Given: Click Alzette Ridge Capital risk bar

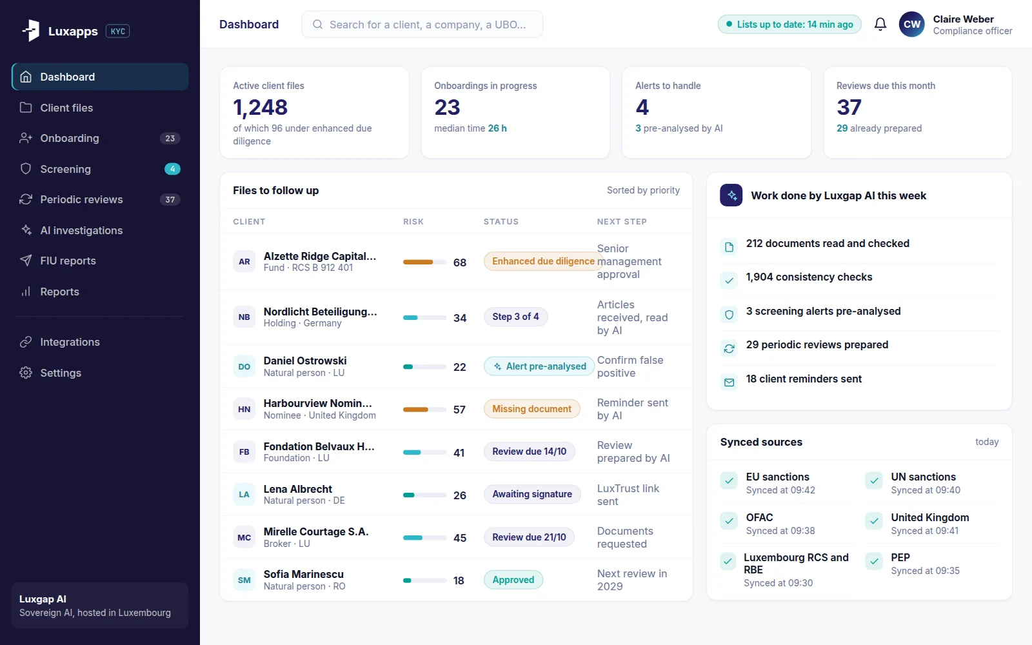Looking at the screenshot, I should [x=424, y=262].
